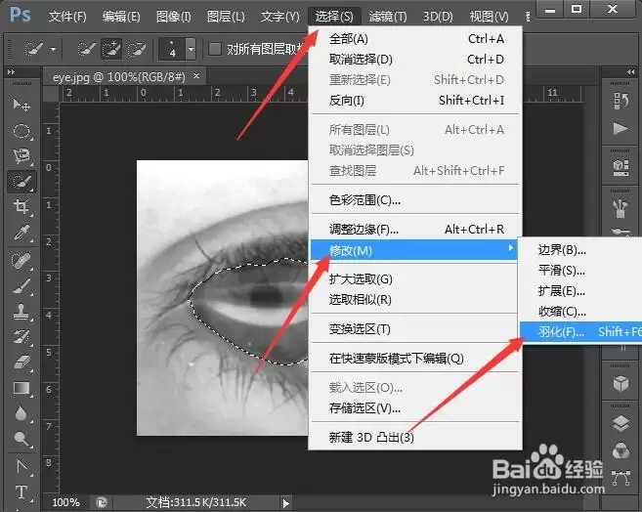The image size is (642, 512).
Task: Open the 滤镜(T) menu
Action: 388,17
